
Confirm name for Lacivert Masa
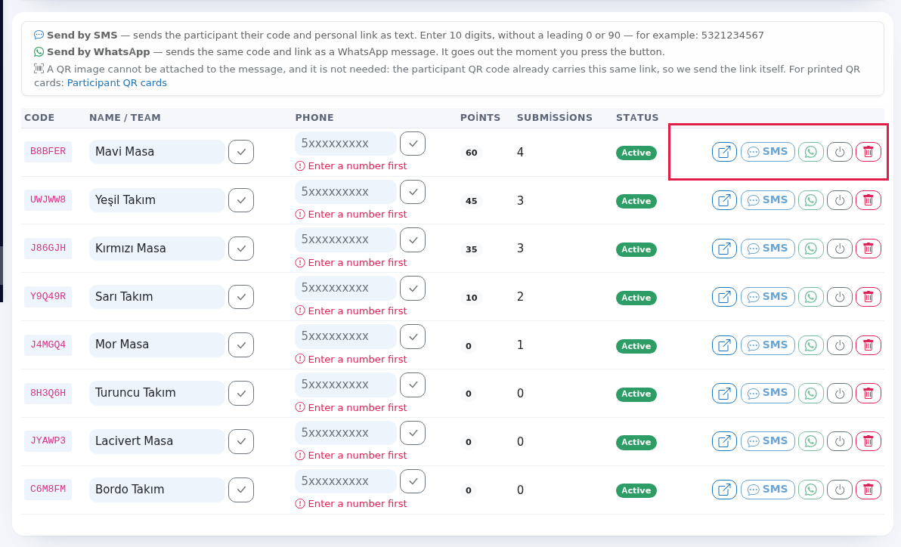click(x=241, y=441)
